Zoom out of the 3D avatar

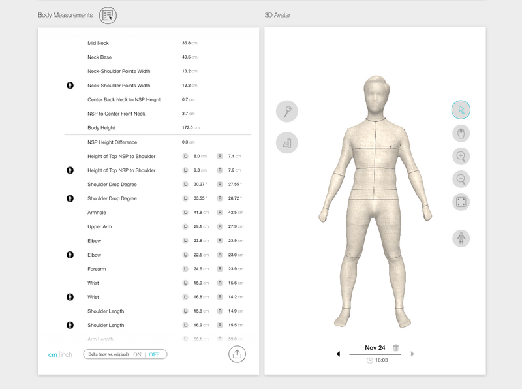pyautogui.click(x=461, y=179)
